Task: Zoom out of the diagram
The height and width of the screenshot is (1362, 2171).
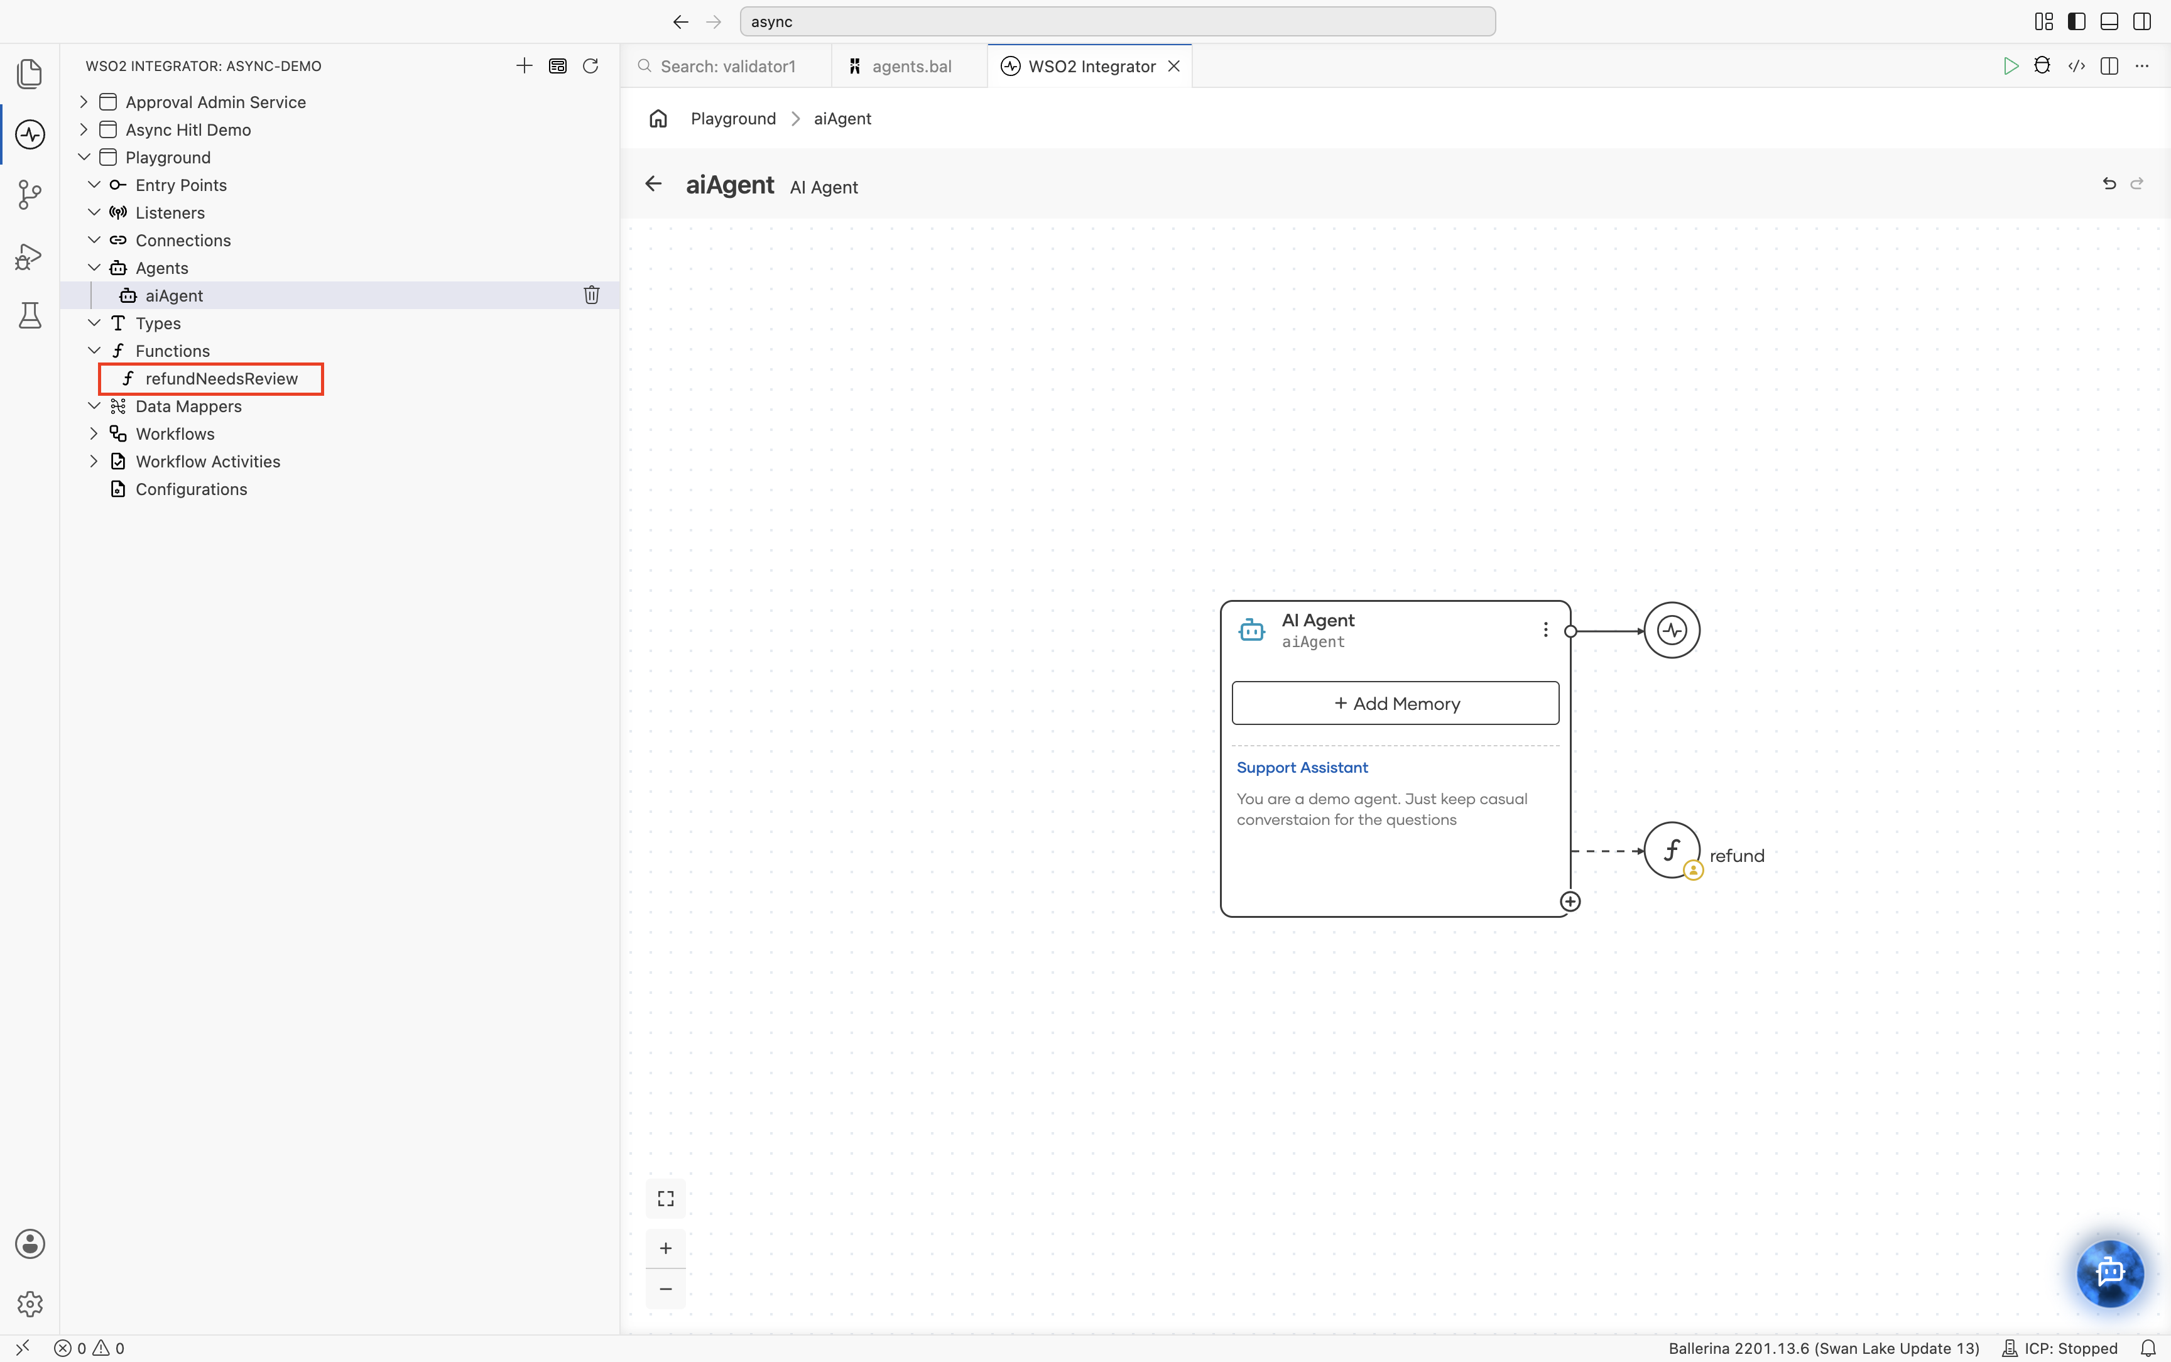Action: [665, 1289]
